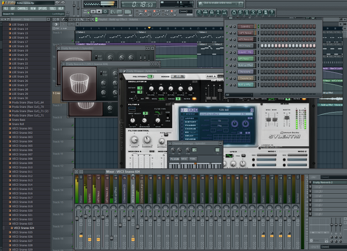Select the ARPEG effect tab in Sylenth1
Screen dimensions: 347x251
(190, 118)
